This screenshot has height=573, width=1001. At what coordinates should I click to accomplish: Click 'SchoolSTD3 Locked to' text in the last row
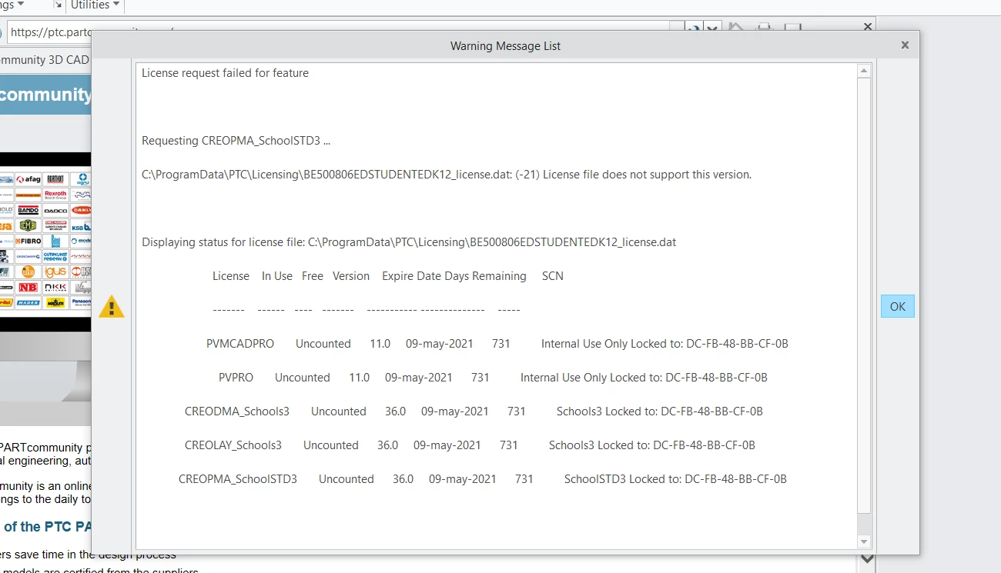[x=622, y=479]
